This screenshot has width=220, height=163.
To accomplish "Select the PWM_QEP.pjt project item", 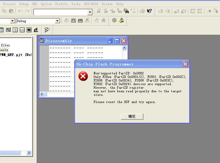I will [x=16, y=55].
